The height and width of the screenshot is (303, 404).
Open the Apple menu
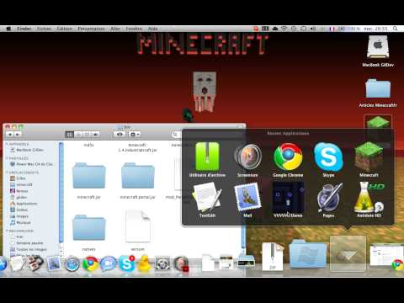(8, 29)
